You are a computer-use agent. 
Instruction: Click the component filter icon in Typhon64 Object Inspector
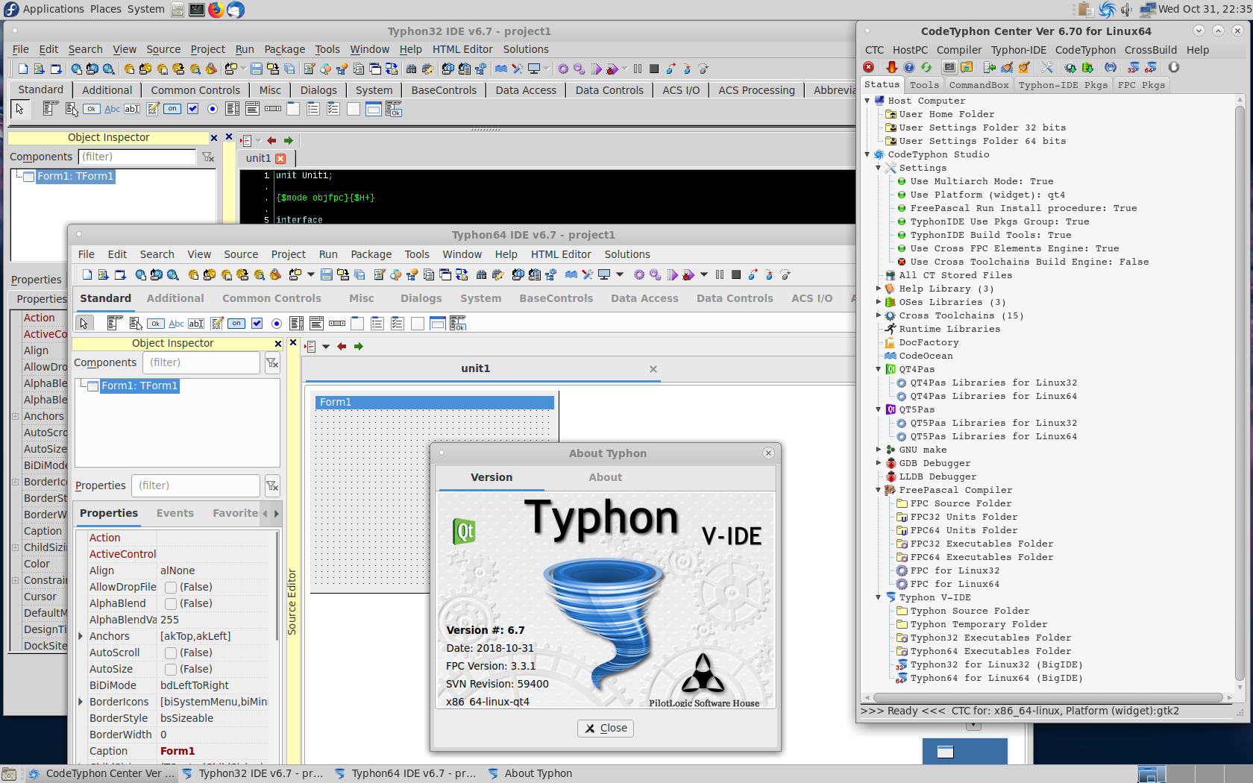(x=272, y=363)
